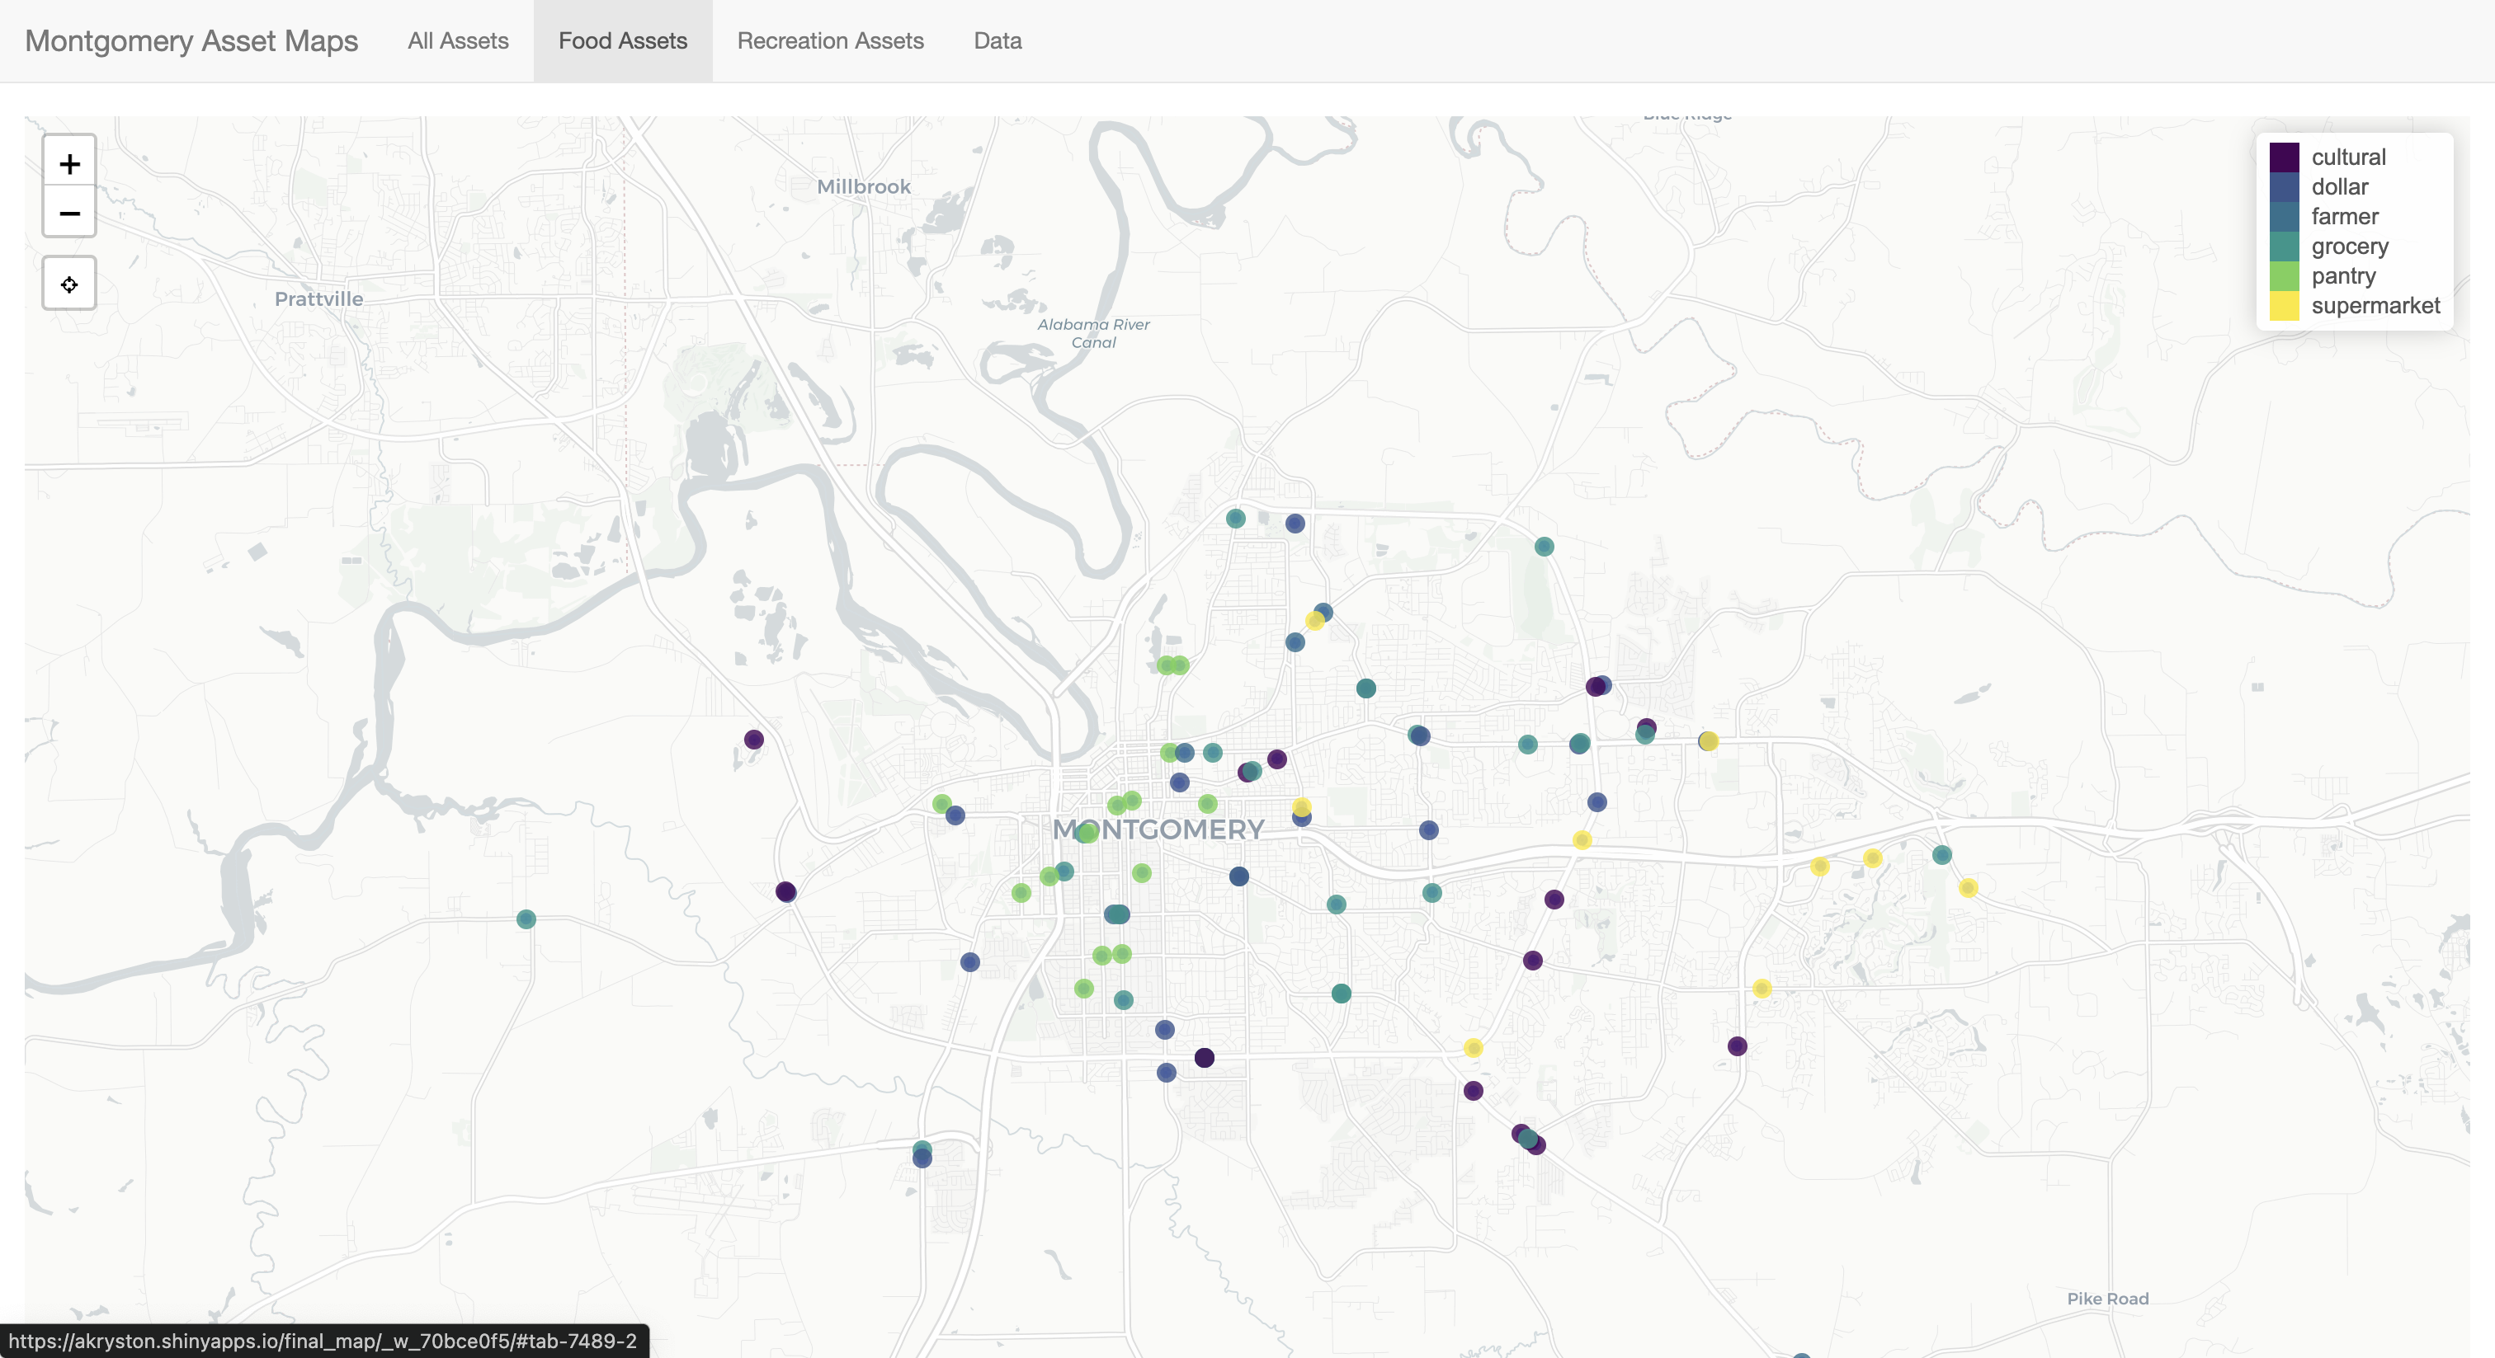Switch to the Recreation Assets tab

[x=832, y=39]
